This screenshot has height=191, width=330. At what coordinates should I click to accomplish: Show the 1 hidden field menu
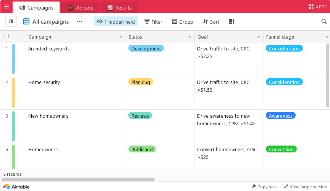(x=116, y=22)
